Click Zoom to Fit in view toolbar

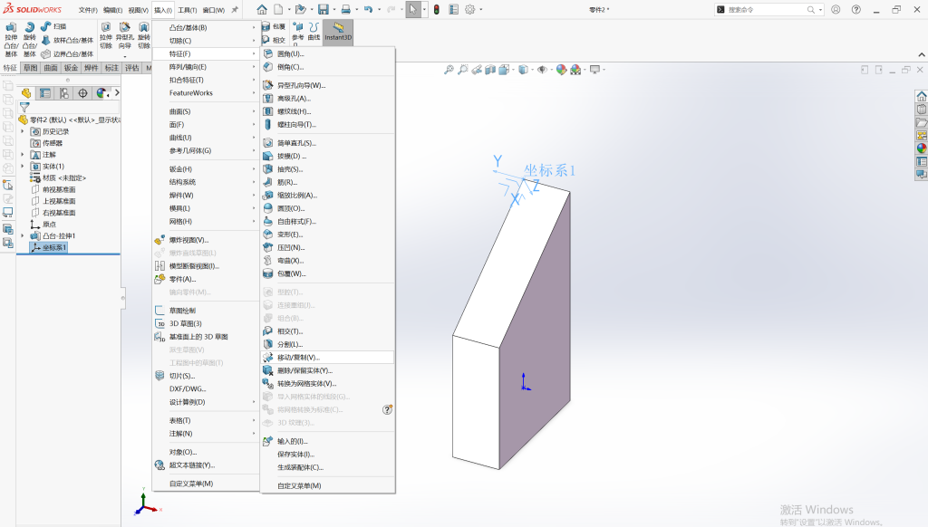tap(449, 70)
